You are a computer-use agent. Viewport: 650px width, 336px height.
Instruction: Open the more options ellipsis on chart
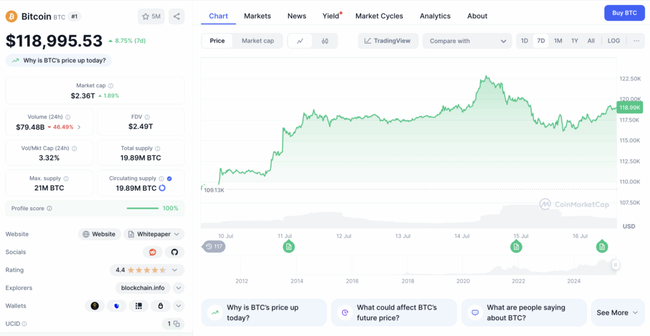coord(636,41)
